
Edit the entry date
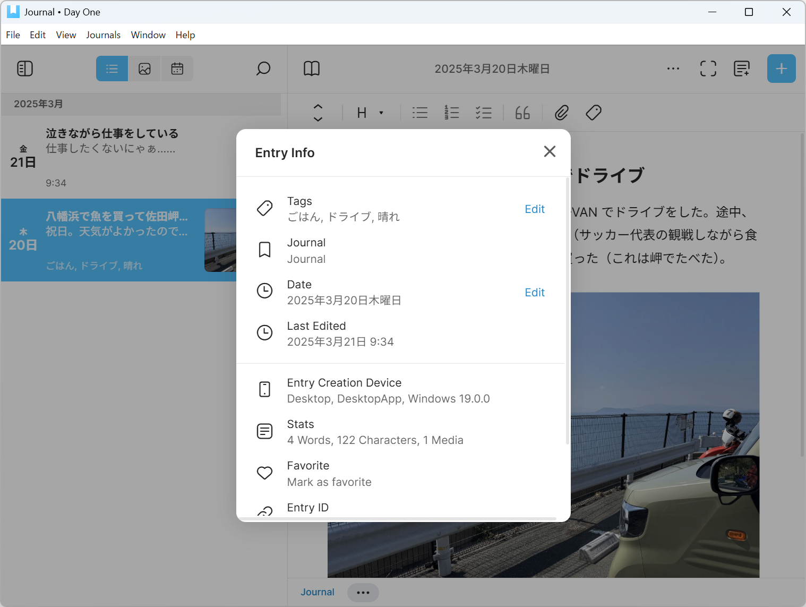point(534,292)
